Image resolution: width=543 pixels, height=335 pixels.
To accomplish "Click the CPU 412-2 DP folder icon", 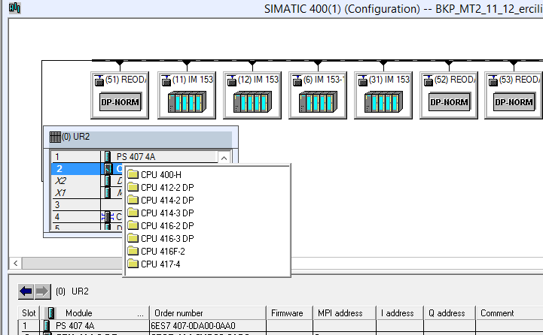I will 133,186.
